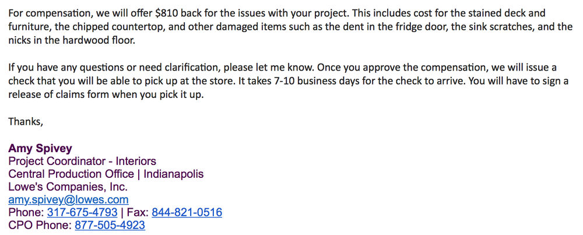
Task: Click the phone number 317-675-4793 link
Action: tap(82, 212)
